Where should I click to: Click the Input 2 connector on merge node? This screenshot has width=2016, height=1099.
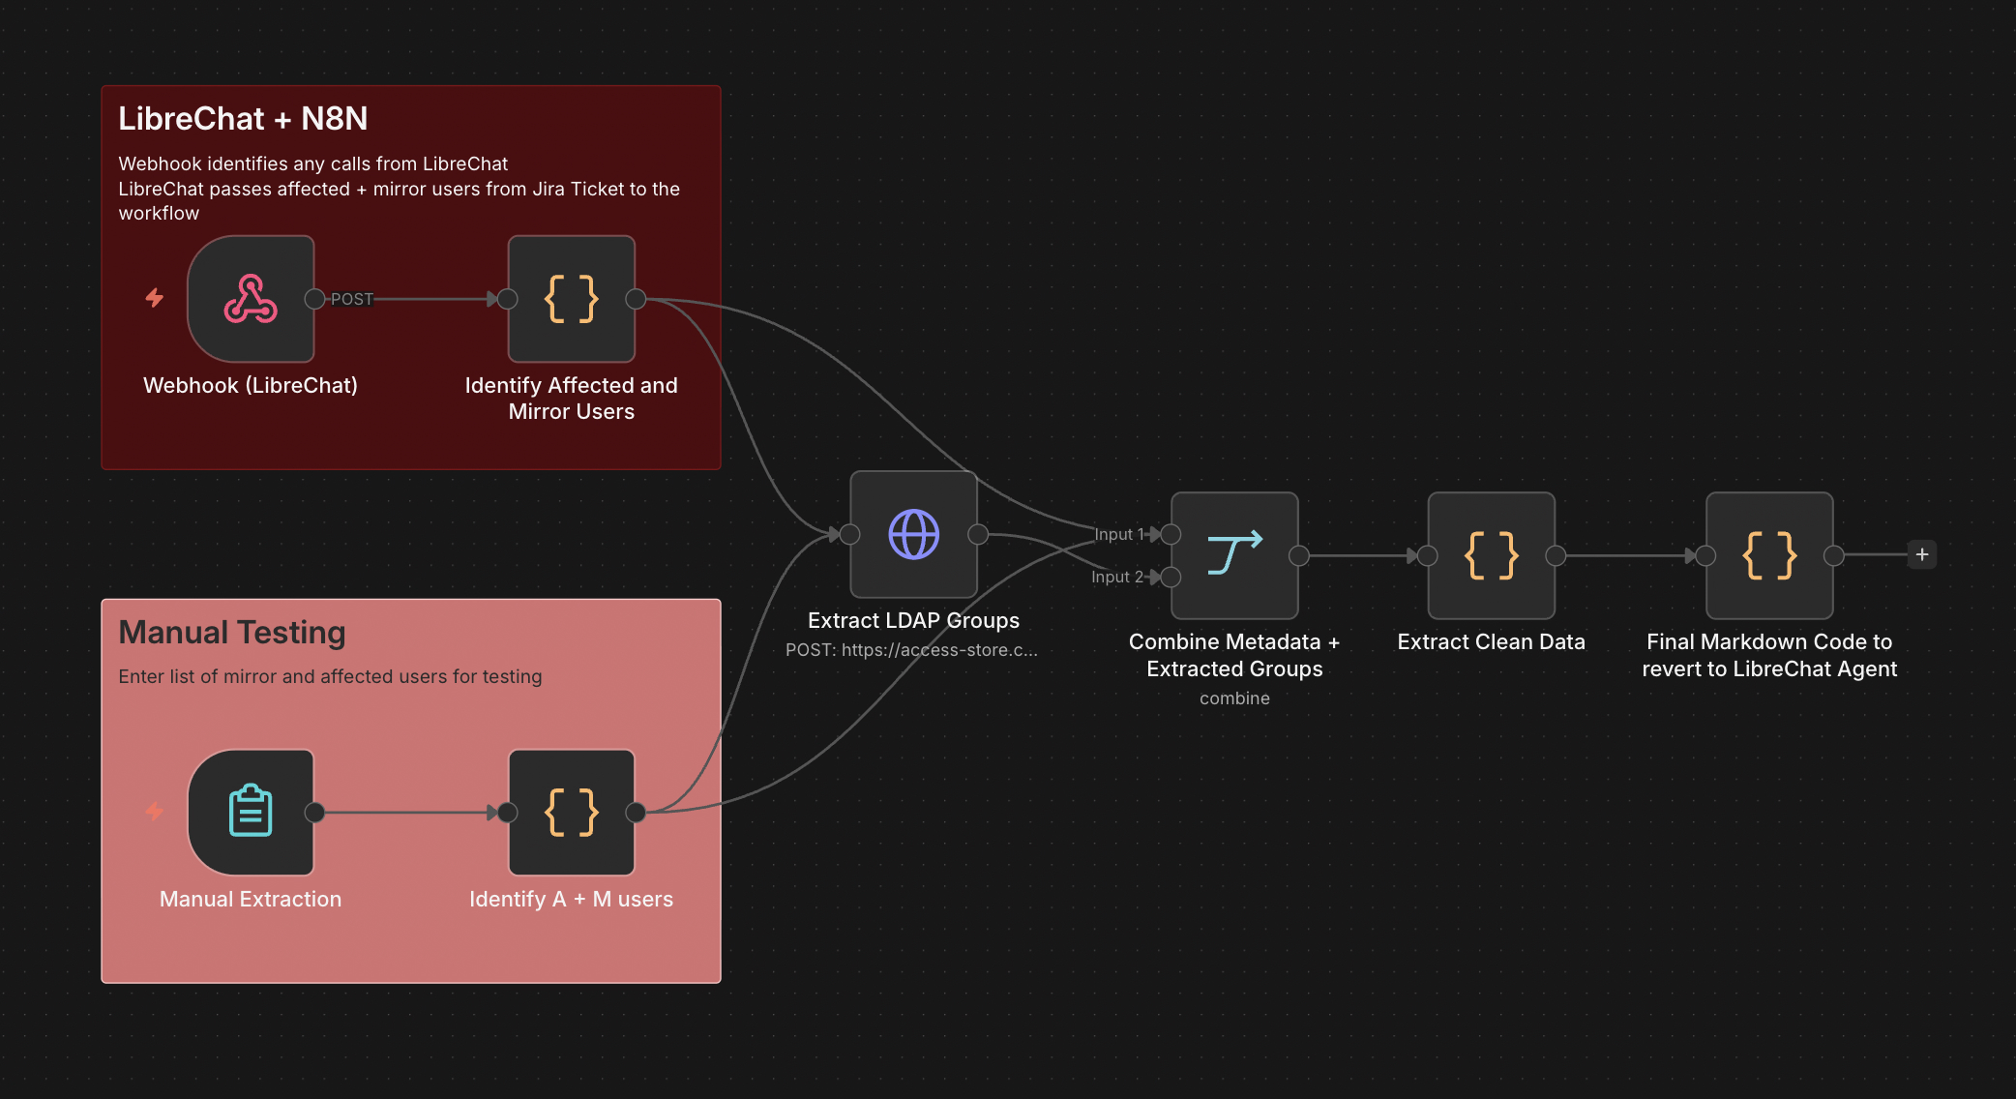tap(1171, 578)
